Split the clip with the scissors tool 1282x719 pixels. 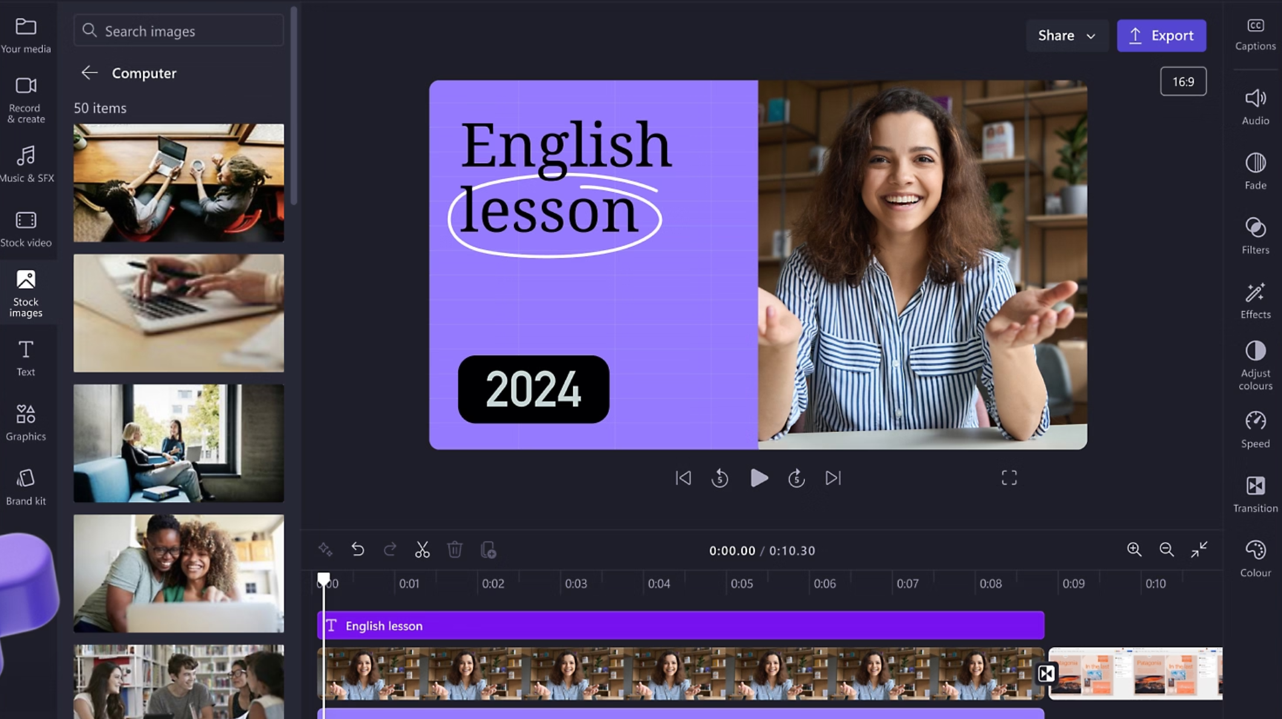422,550
